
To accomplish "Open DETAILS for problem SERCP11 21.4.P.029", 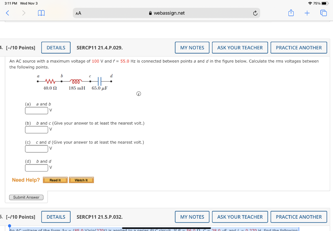I will [56, 47].
